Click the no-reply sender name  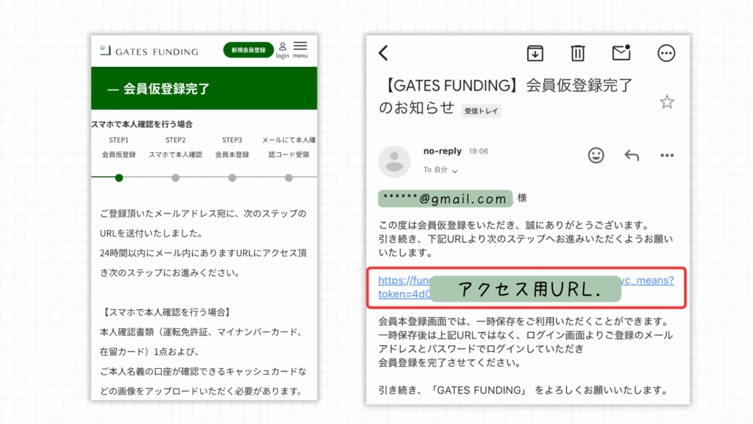coord(442,151)
